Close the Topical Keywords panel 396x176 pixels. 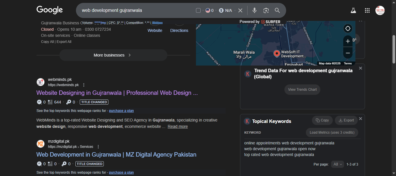click(360, 119)
